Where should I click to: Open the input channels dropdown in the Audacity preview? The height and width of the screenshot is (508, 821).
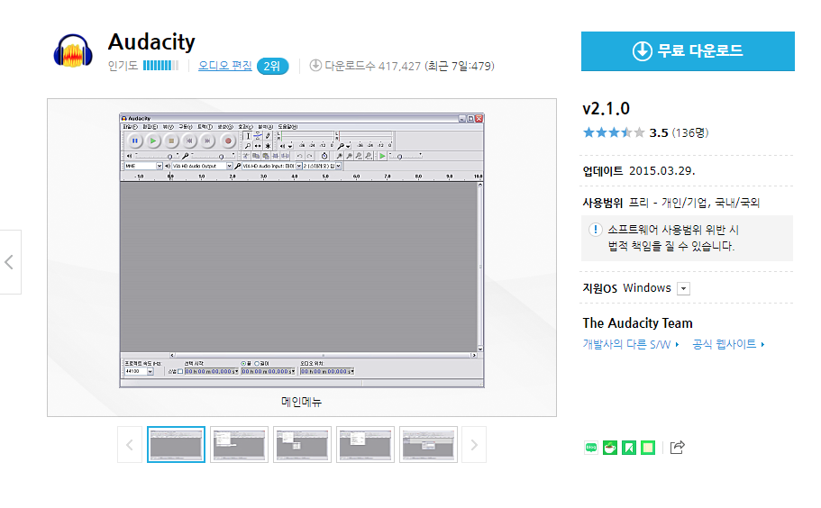pyautogui.click(x=338, y=166)
